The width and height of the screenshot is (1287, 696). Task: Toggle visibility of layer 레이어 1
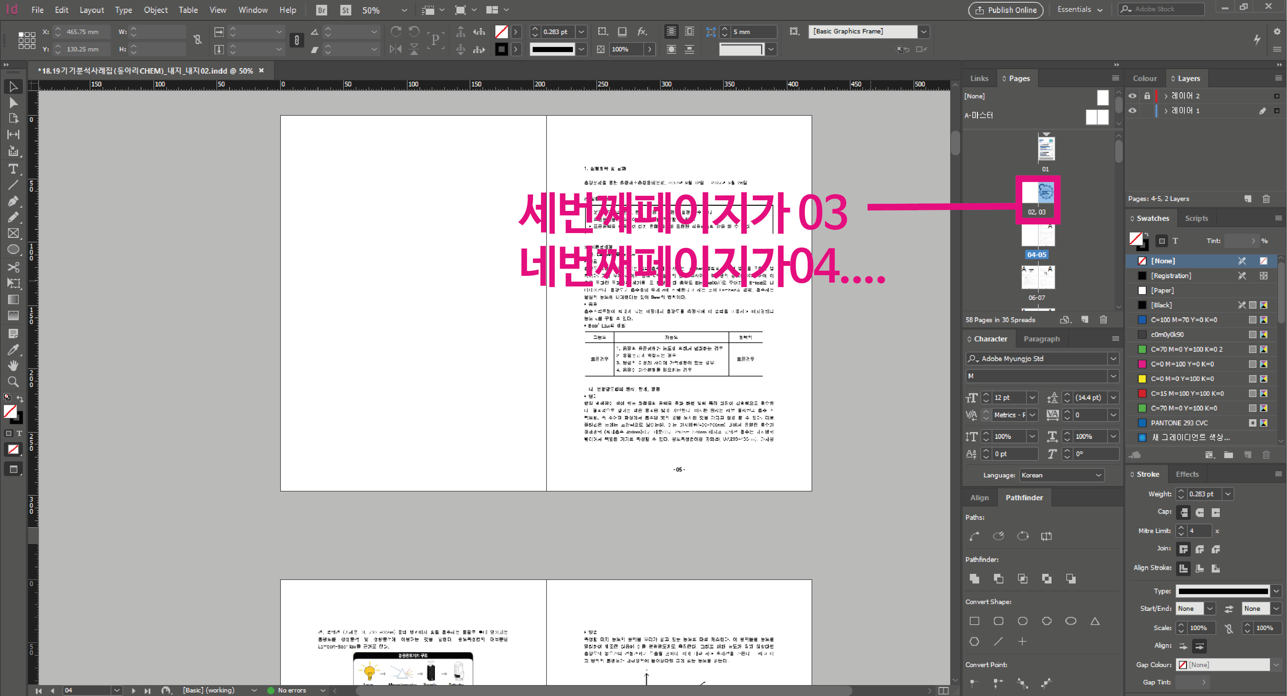(1133, 111)
